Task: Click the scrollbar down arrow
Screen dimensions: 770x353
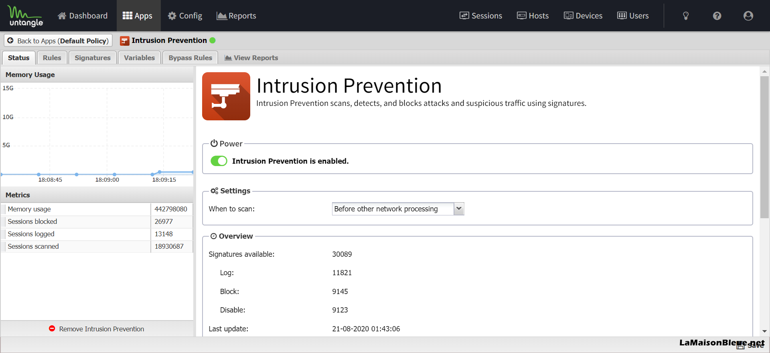Action: click(x=764, y=331)
